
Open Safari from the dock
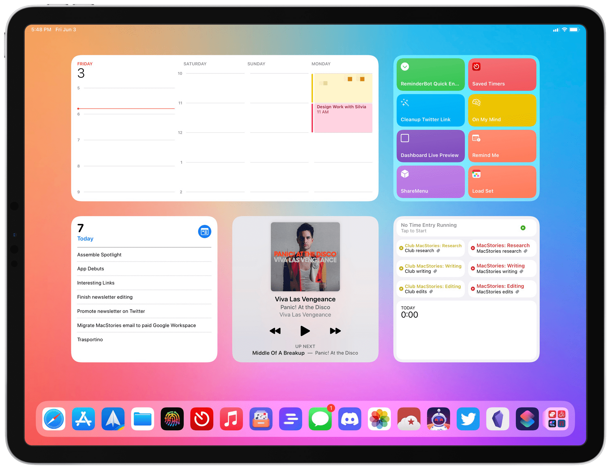pyautogui.click(x=54, y=419)
